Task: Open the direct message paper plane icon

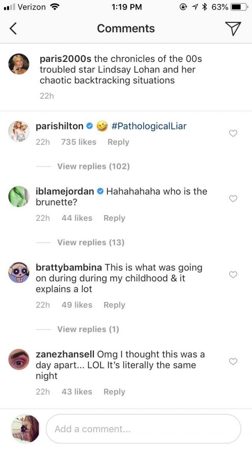Action: (233, 28)
